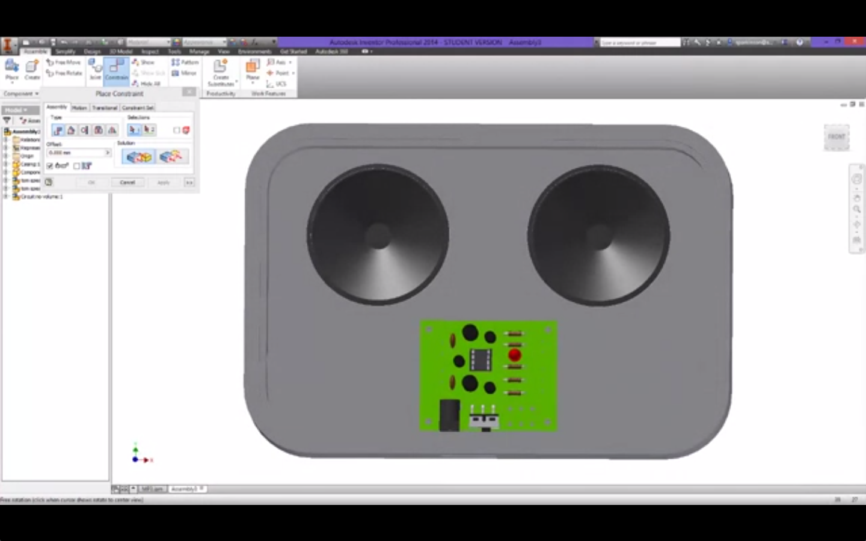The height and width of the screenshot is (541, 866).
Task: Open the navigation wheel in nav bar
Action: tap(856, 180)
